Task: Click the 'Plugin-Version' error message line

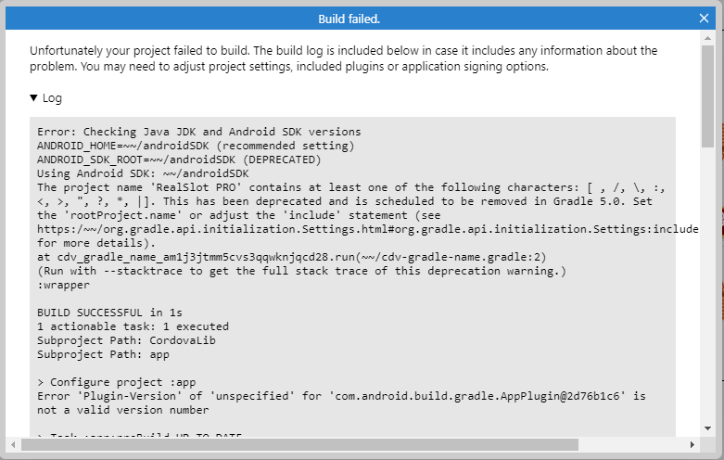Action: tap(342, 402)
